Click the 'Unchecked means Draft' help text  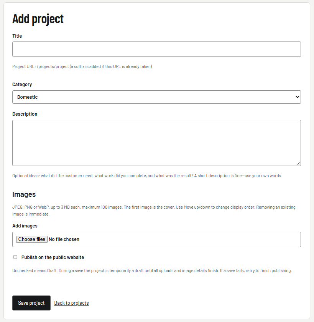coord(152,271)
